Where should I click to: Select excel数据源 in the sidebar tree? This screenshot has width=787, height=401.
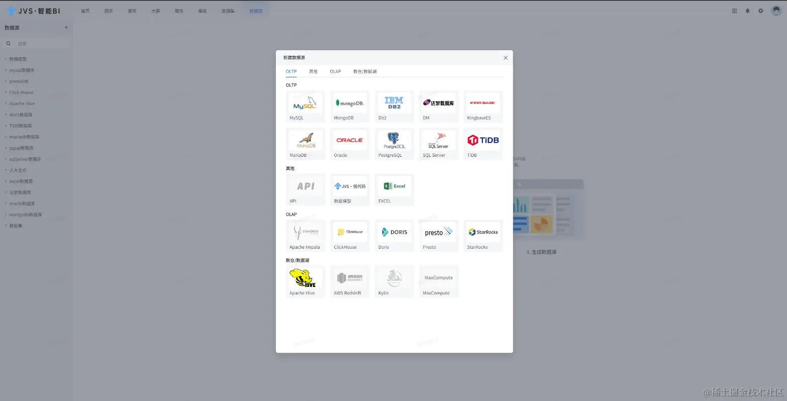(21, 181)
